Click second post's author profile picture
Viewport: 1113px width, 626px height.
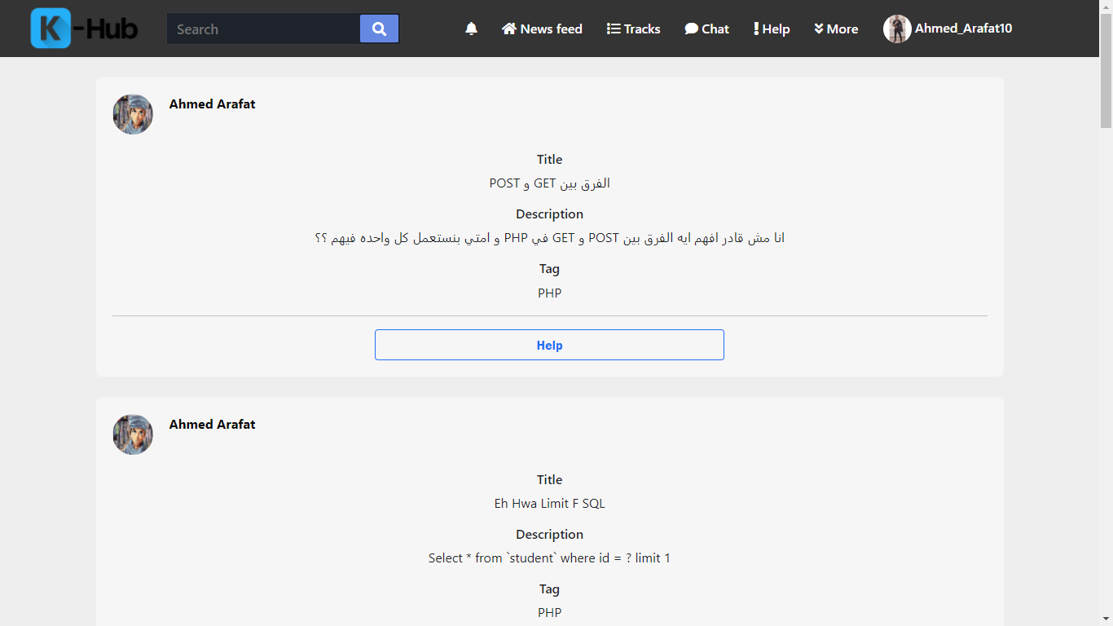click(133, 434)
